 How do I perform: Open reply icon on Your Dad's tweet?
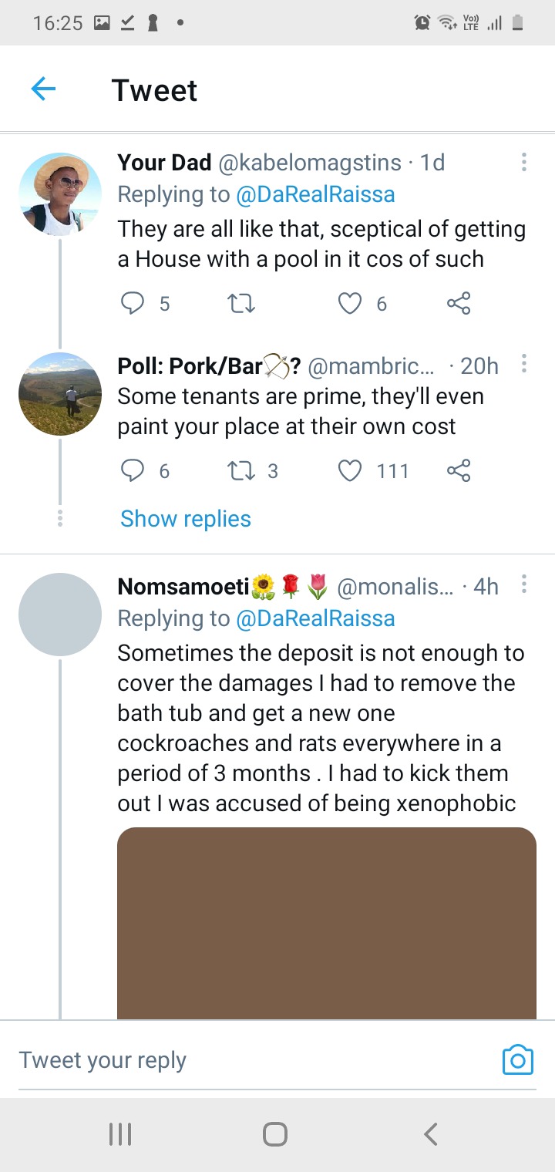point(133,304)
